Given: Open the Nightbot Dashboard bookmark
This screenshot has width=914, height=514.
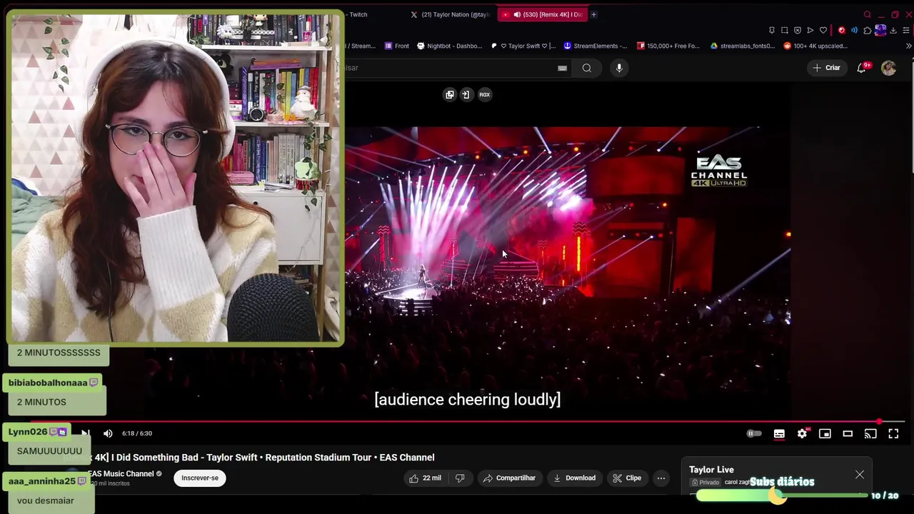Looking at the screenshot, I should 449,46.
